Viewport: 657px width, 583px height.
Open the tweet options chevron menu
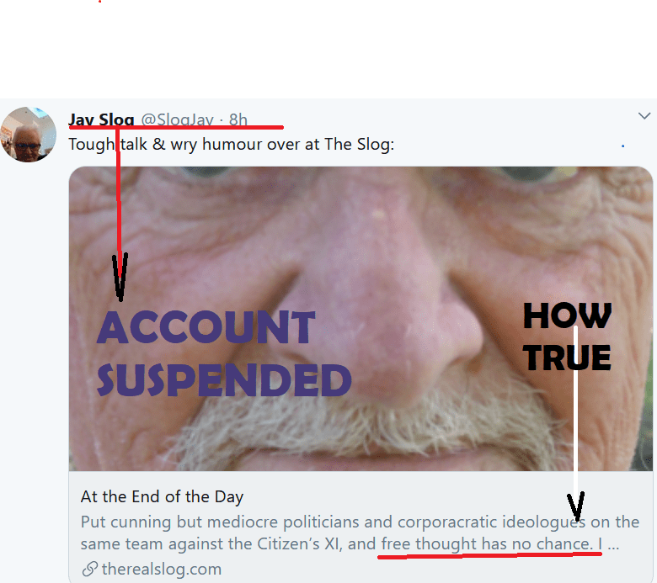point(644,116)
